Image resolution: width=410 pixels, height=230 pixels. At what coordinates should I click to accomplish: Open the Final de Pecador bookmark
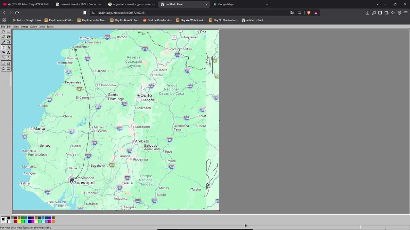tap(157, 20)
